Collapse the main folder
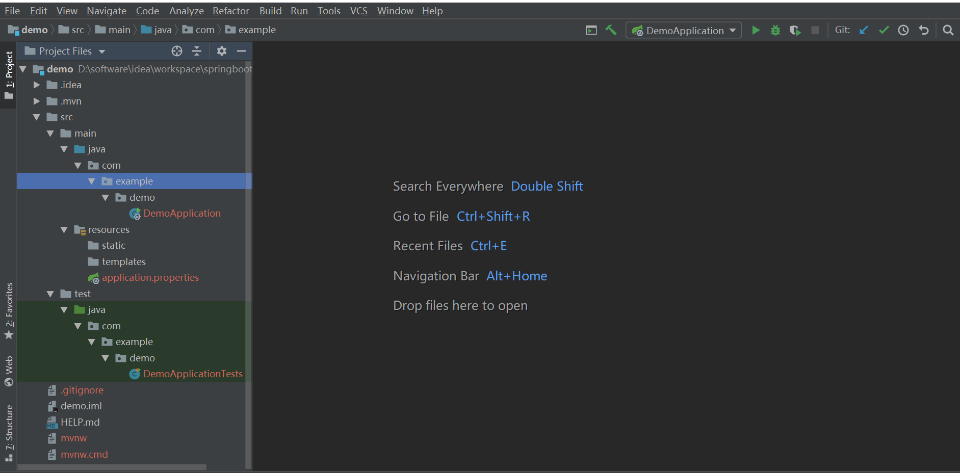This screenshot has height=473, width=960. [x=50, y=134]
